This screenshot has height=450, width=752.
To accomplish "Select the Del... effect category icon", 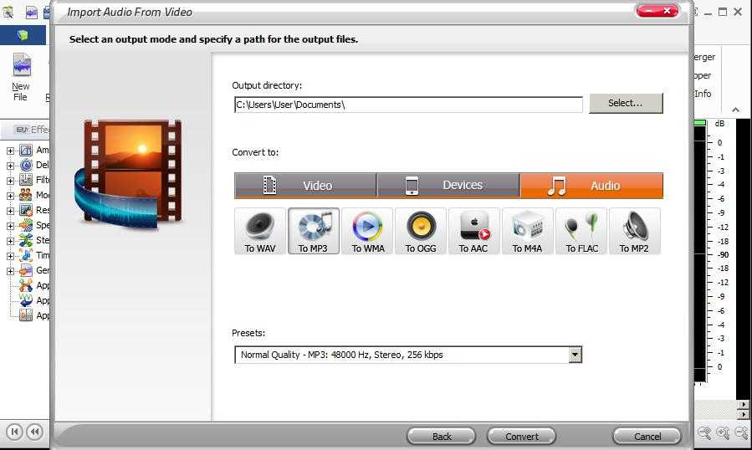I will 26,165.
